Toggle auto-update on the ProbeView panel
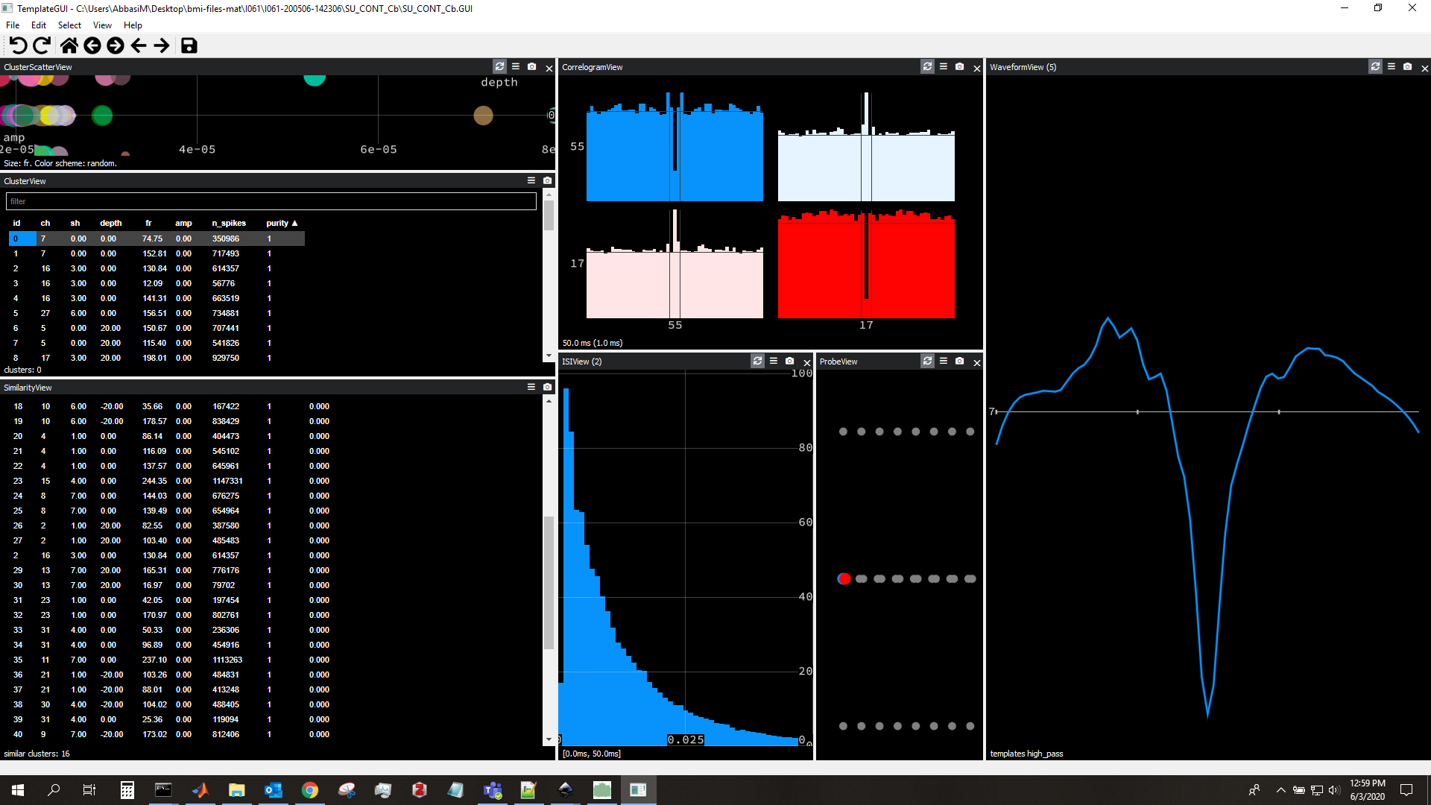The image size is (1431, 805). [927, 362]
